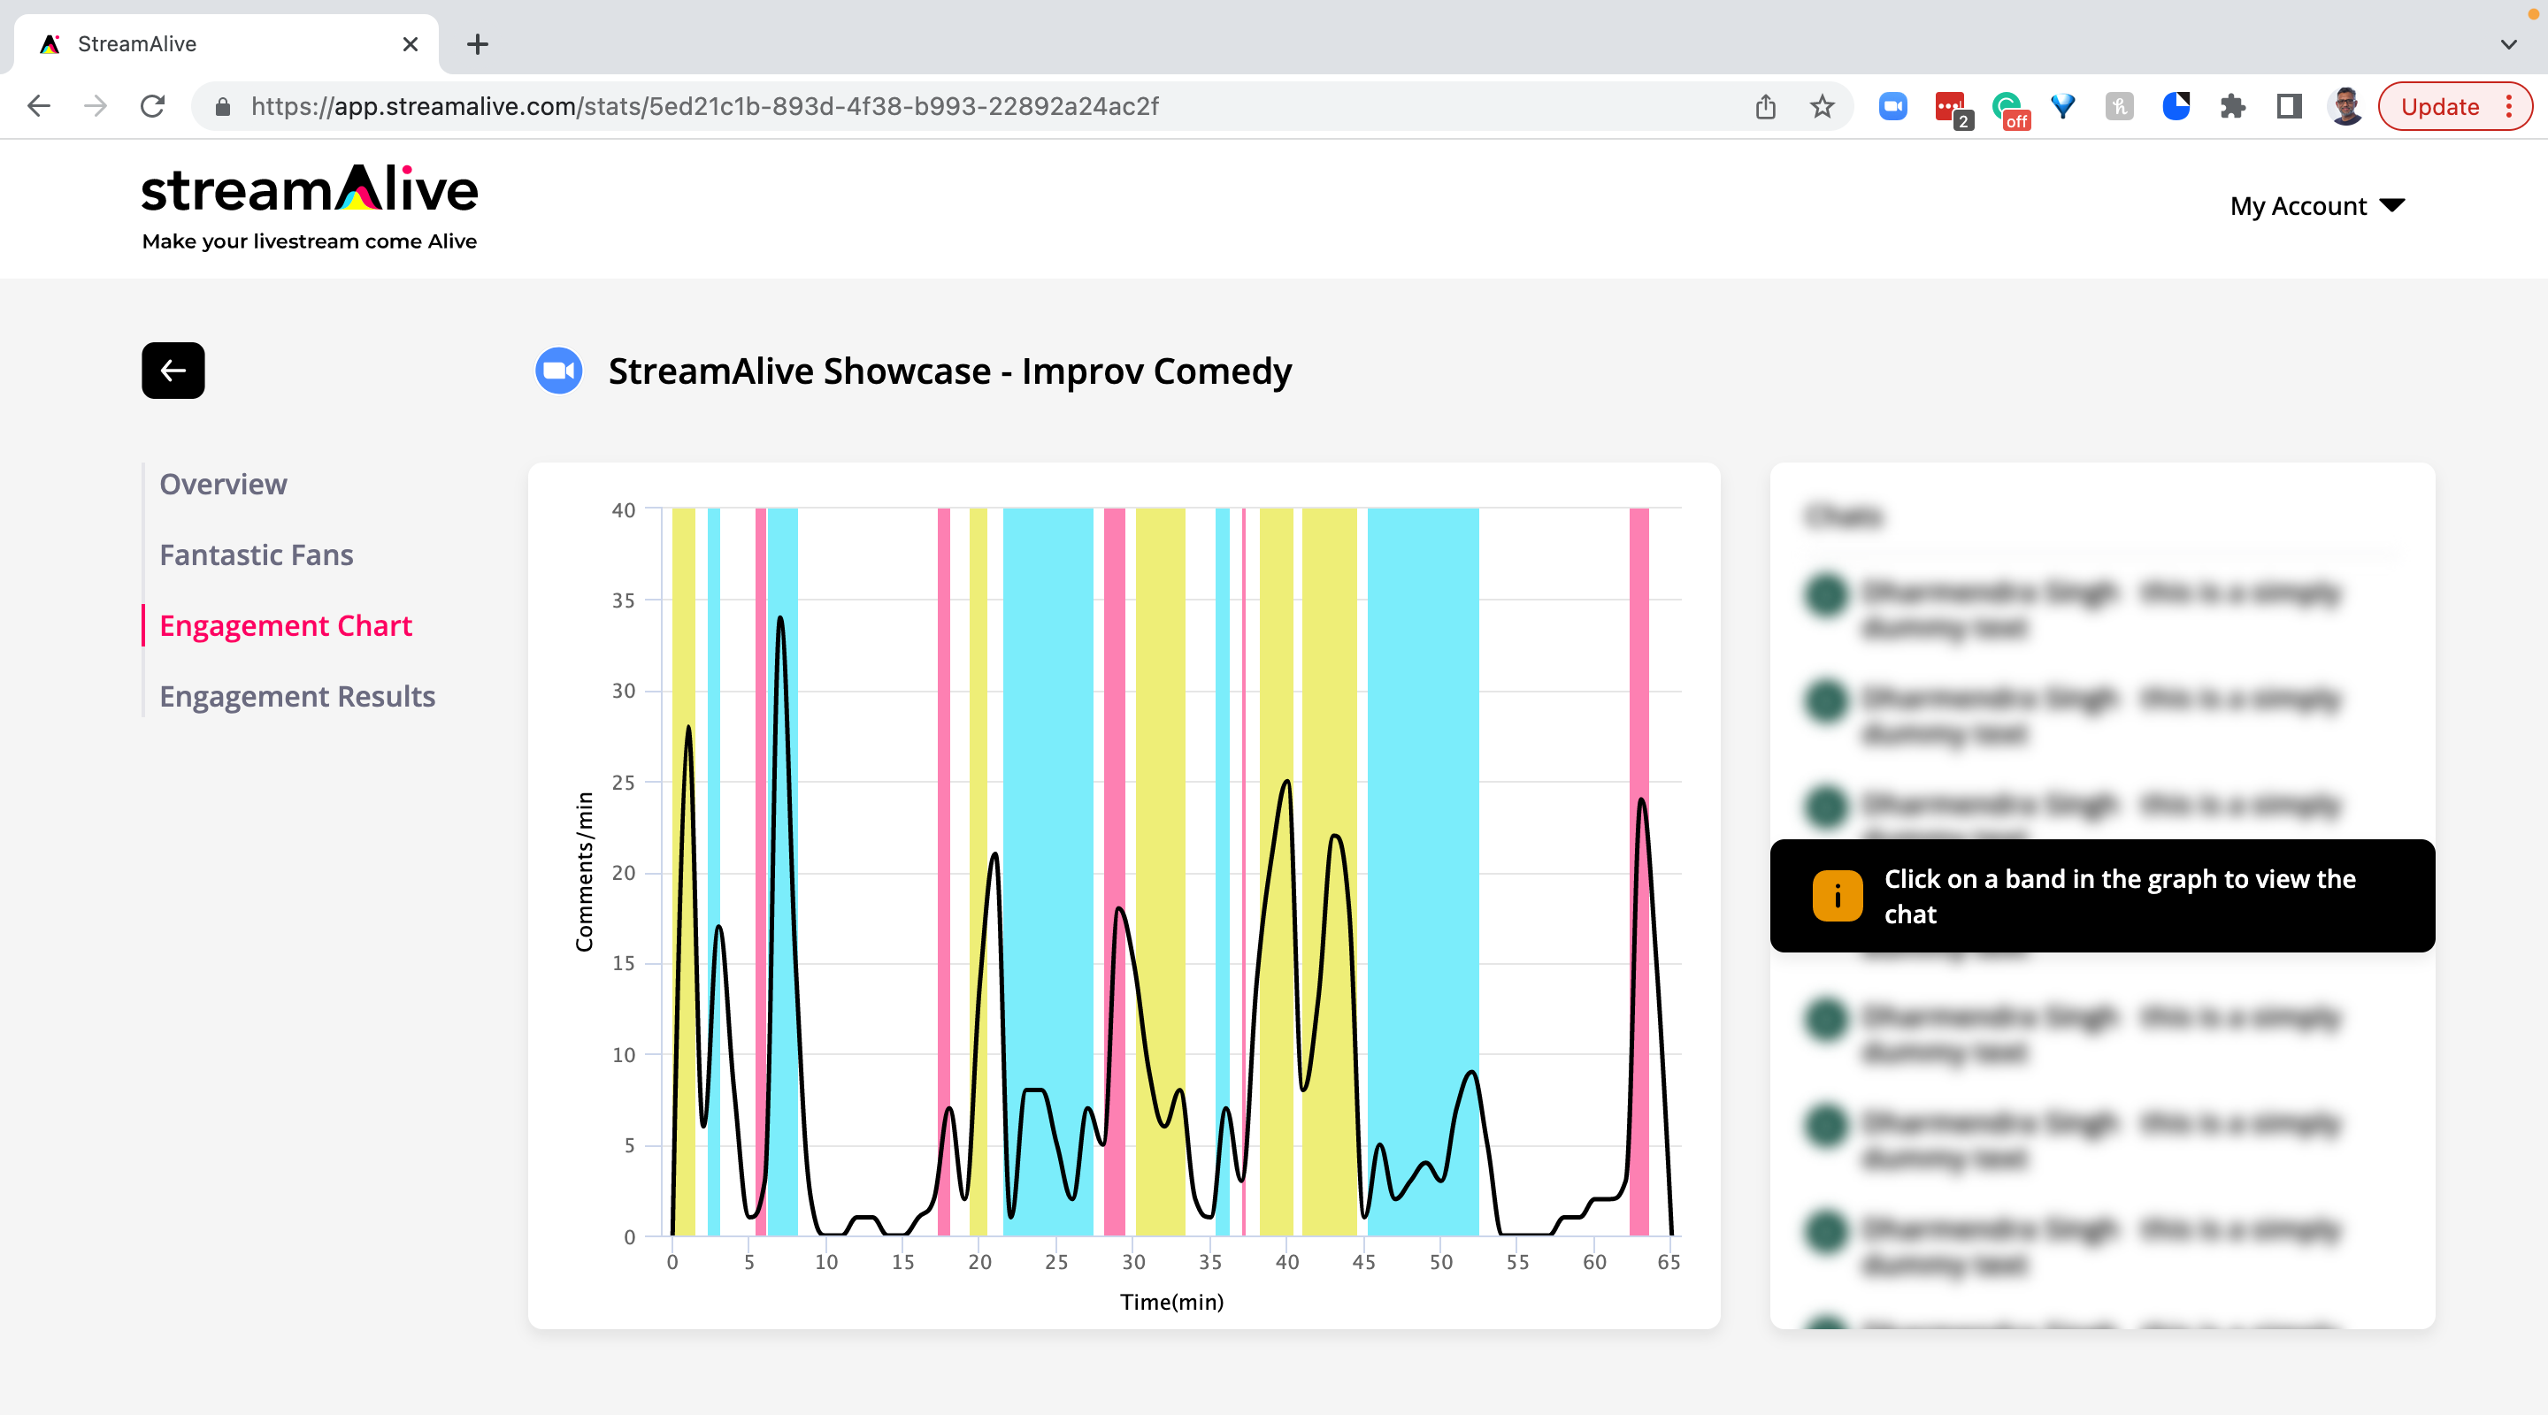Click the address bar URL

click(704, 106)
